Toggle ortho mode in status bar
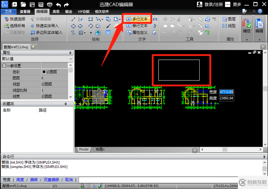Screen dimensions: 268x189 coord(94,186)
